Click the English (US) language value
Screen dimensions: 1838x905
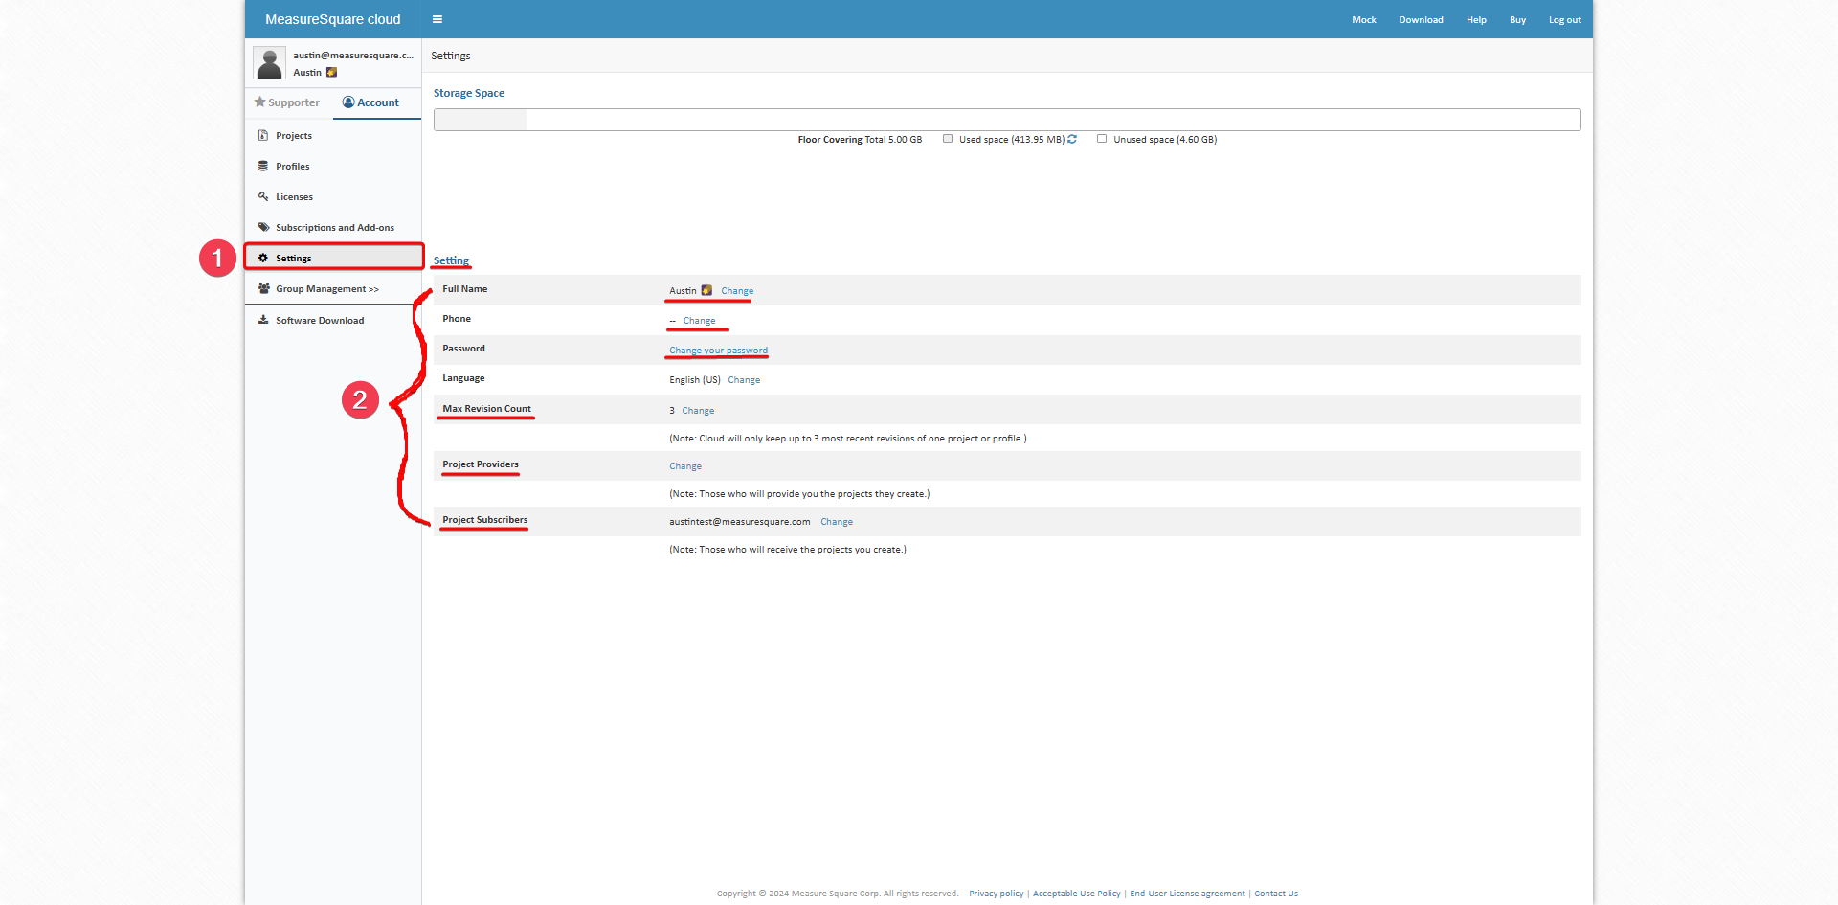click(695, 380)
